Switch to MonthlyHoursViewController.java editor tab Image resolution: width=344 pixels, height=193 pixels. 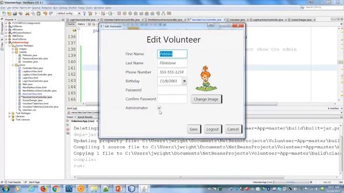[x=165, y=20]
